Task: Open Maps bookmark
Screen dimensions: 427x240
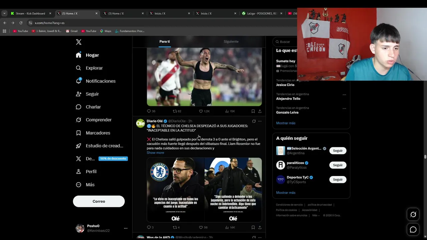Action: click(105, 31)
